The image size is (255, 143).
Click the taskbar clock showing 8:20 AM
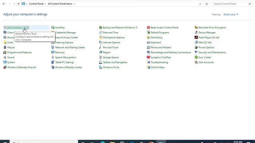pyautogui.click(x=238, y=142)
